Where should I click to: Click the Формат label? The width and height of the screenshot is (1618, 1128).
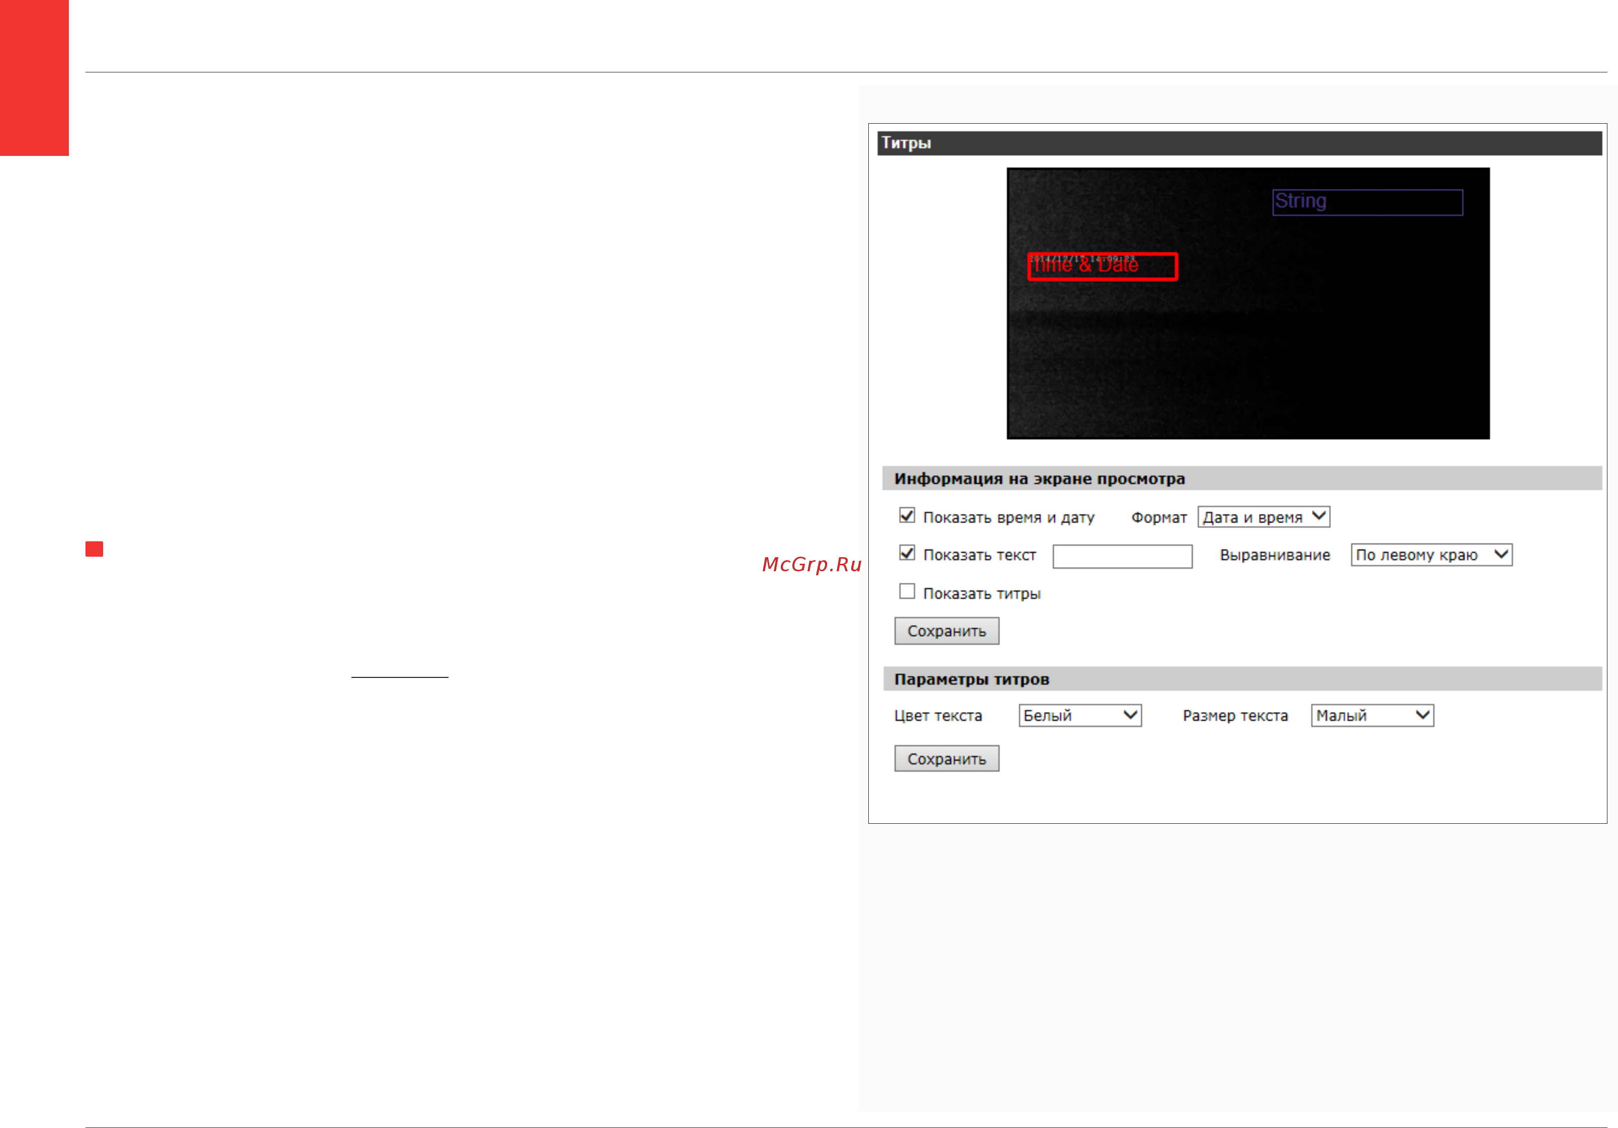[x=1158, y=517]
